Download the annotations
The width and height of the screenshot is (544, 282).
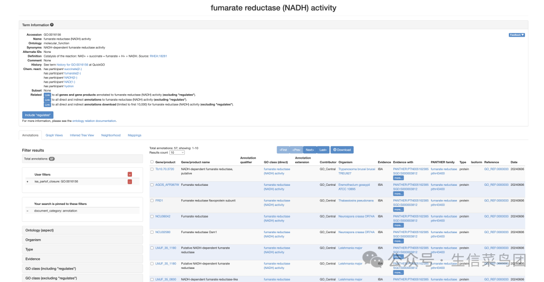click(x=342, y=150)
